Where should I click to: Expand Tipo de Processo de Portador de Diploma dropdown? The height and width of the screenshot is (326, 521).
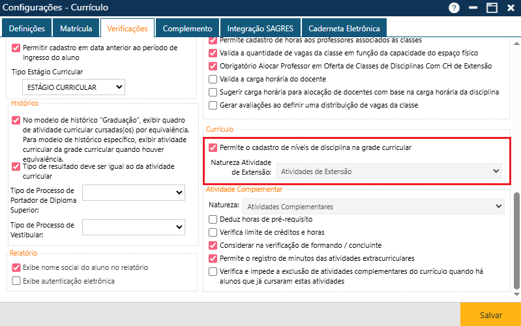click(134, 192)
